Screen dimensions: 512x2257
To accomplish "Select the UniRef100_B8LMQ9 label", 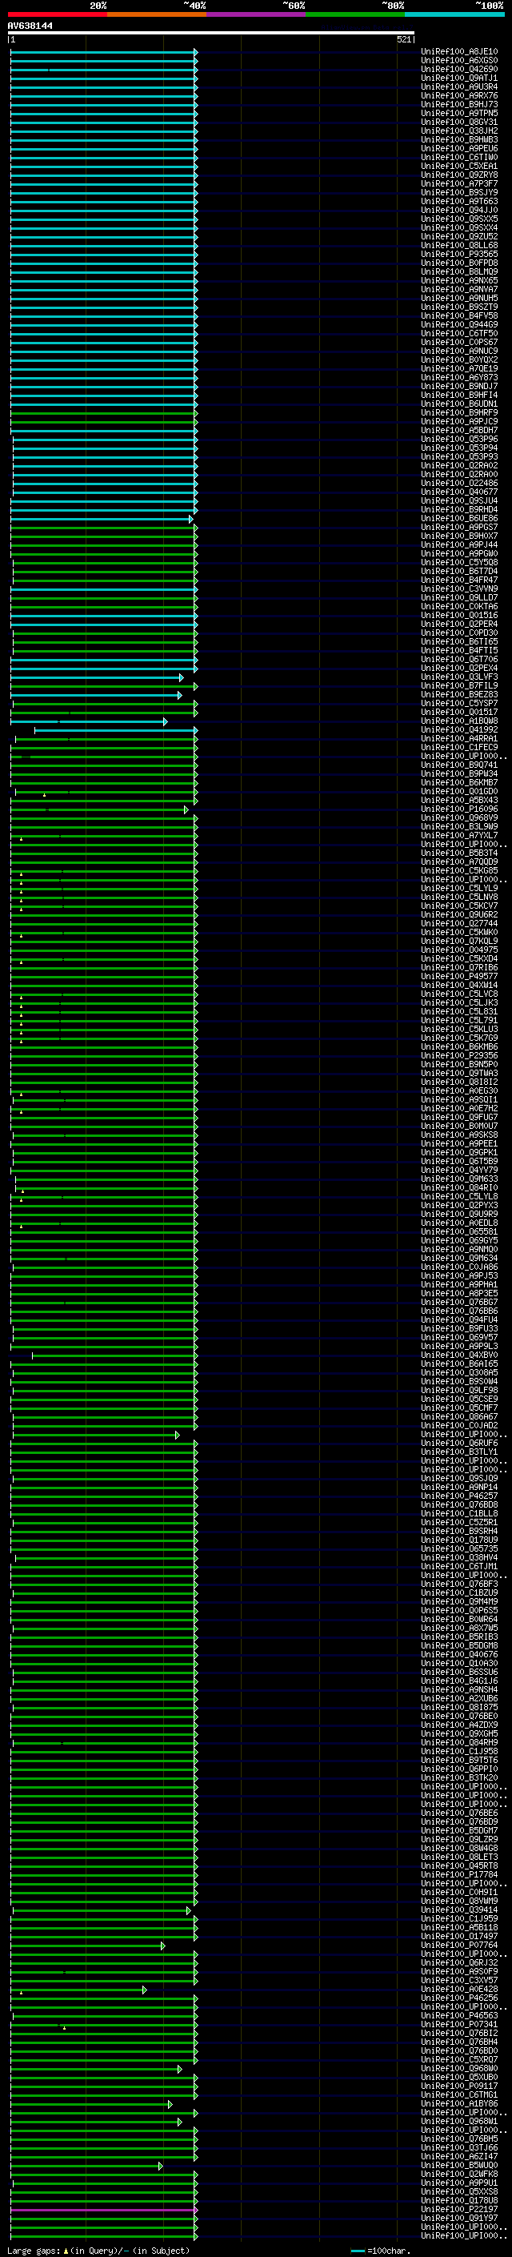I will tap(458, 272).
